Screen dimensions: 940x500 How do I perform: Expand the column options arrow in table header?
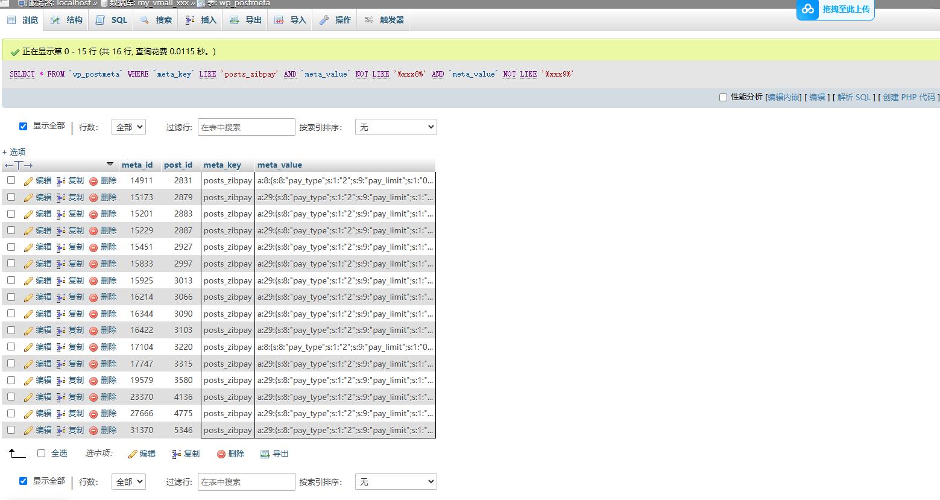110,164
